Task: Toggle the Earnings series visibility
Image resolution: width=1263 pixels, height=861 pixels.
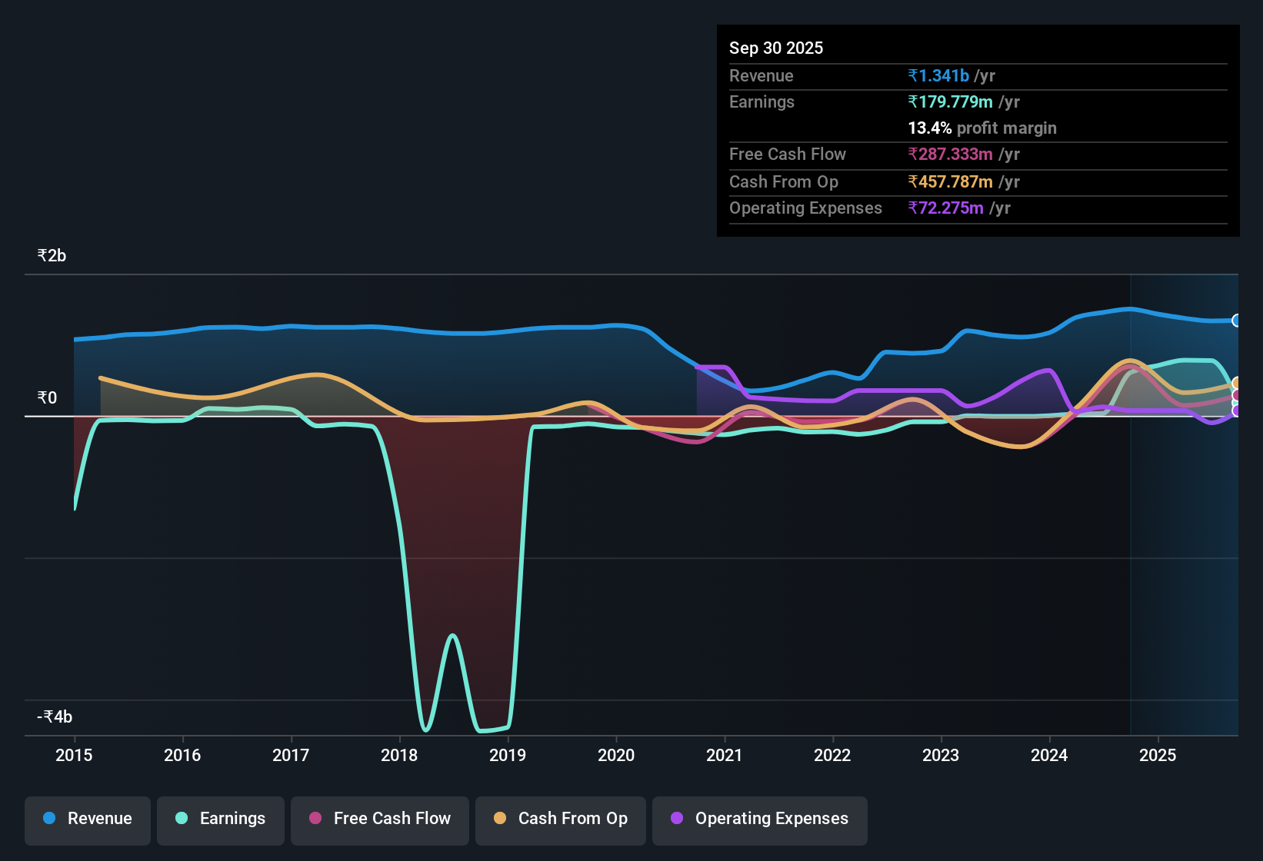Action: pyautogui.click(x=220, y=819)
